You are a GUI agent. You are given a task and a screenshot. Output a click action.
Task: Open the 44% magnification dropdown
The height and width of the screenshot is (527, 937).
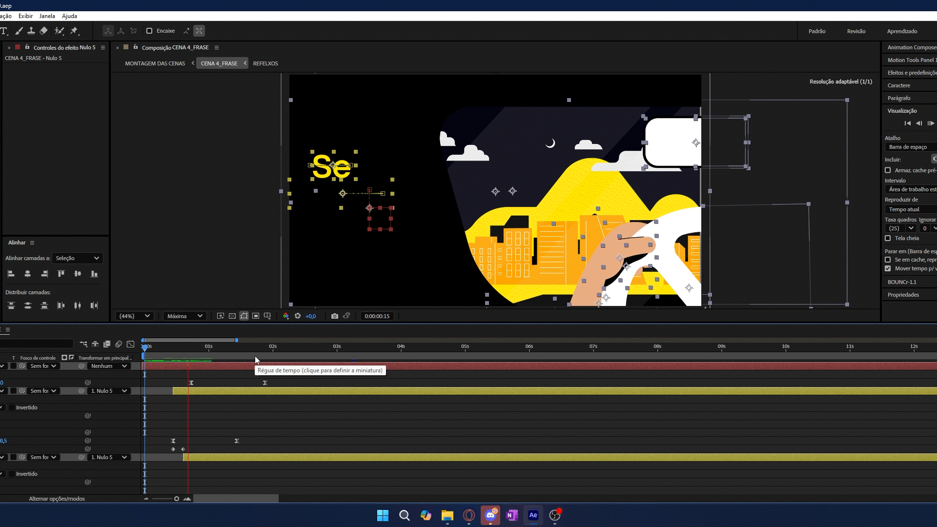coord(135,316)
